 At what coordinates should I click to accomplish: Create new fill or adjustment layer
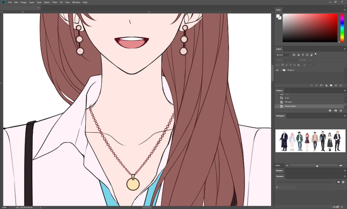click(x=326, y=85)
